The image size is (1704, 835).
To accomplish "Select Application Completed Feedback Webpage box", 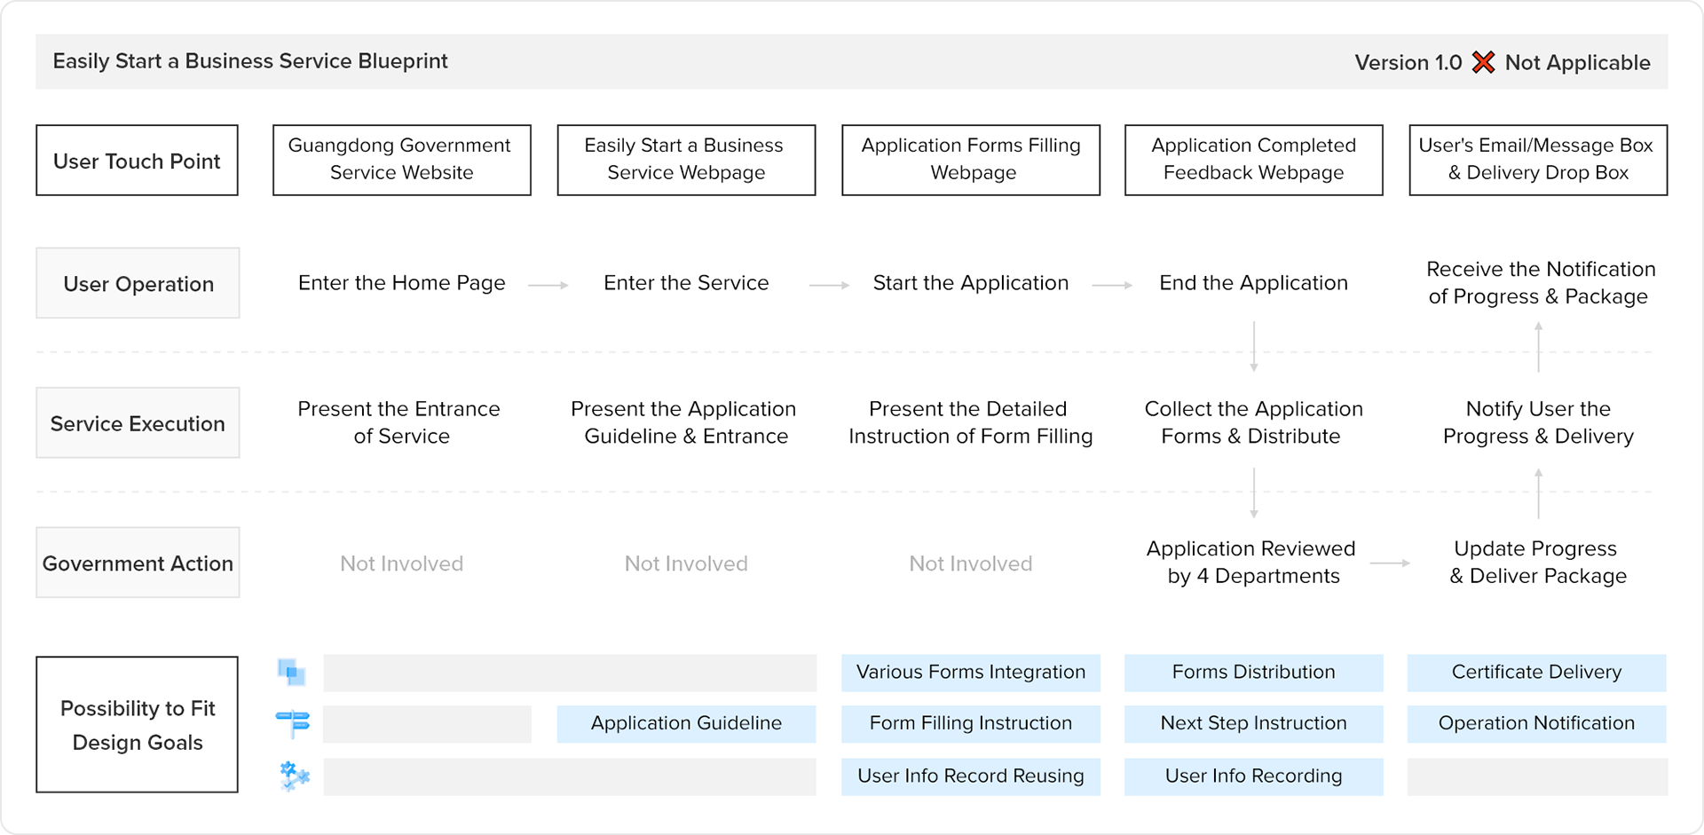I will (1254, 160).
